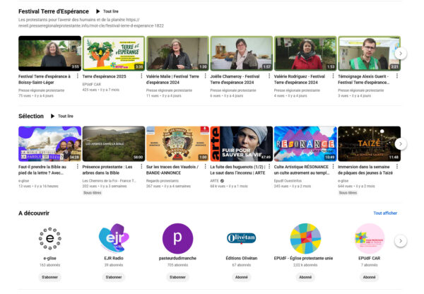Click Abonné button under EPUdF Église protestante unie
The width and height of the screenshot is (424, 294).
pos(305,277)
